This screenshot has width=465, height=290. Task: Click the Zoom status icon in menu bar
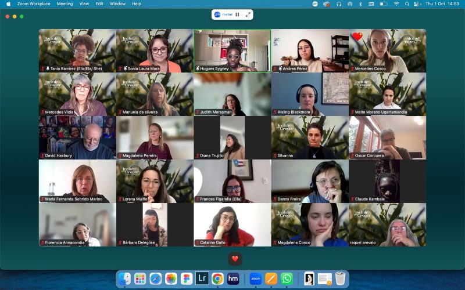315,4
